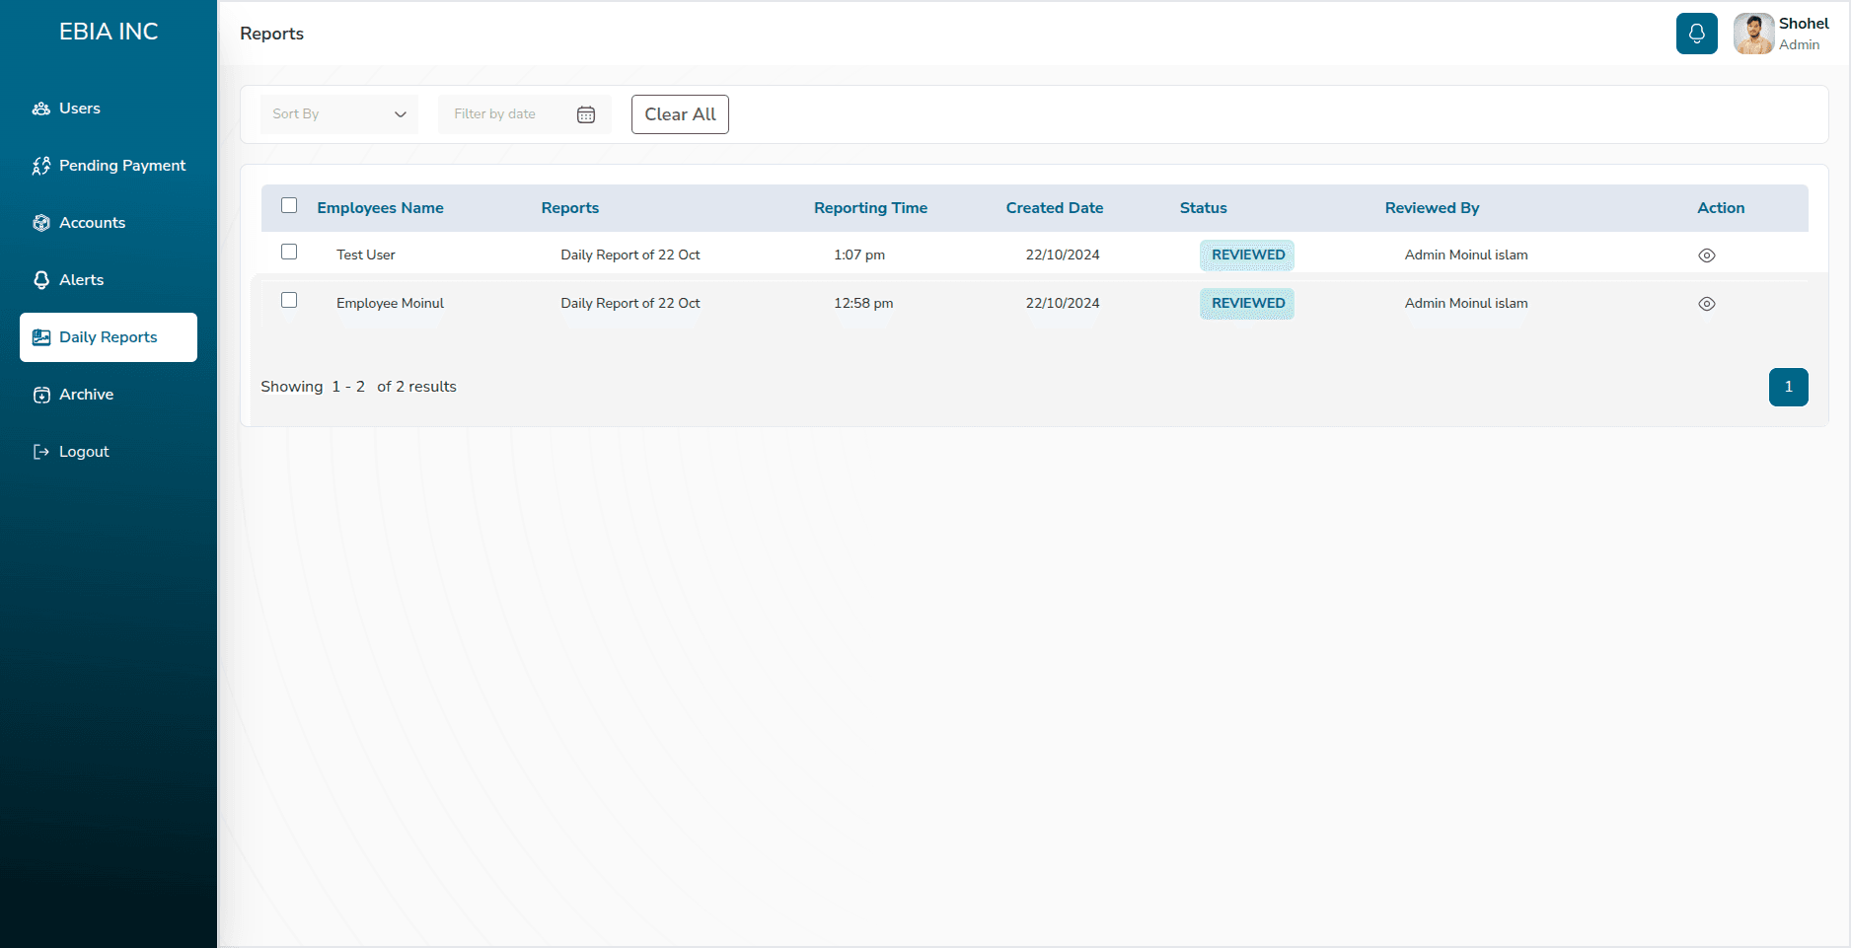Click the Employees Name column header
Image resolution: width=1851 pixels, height=948 pixels.
click(380, 208)
